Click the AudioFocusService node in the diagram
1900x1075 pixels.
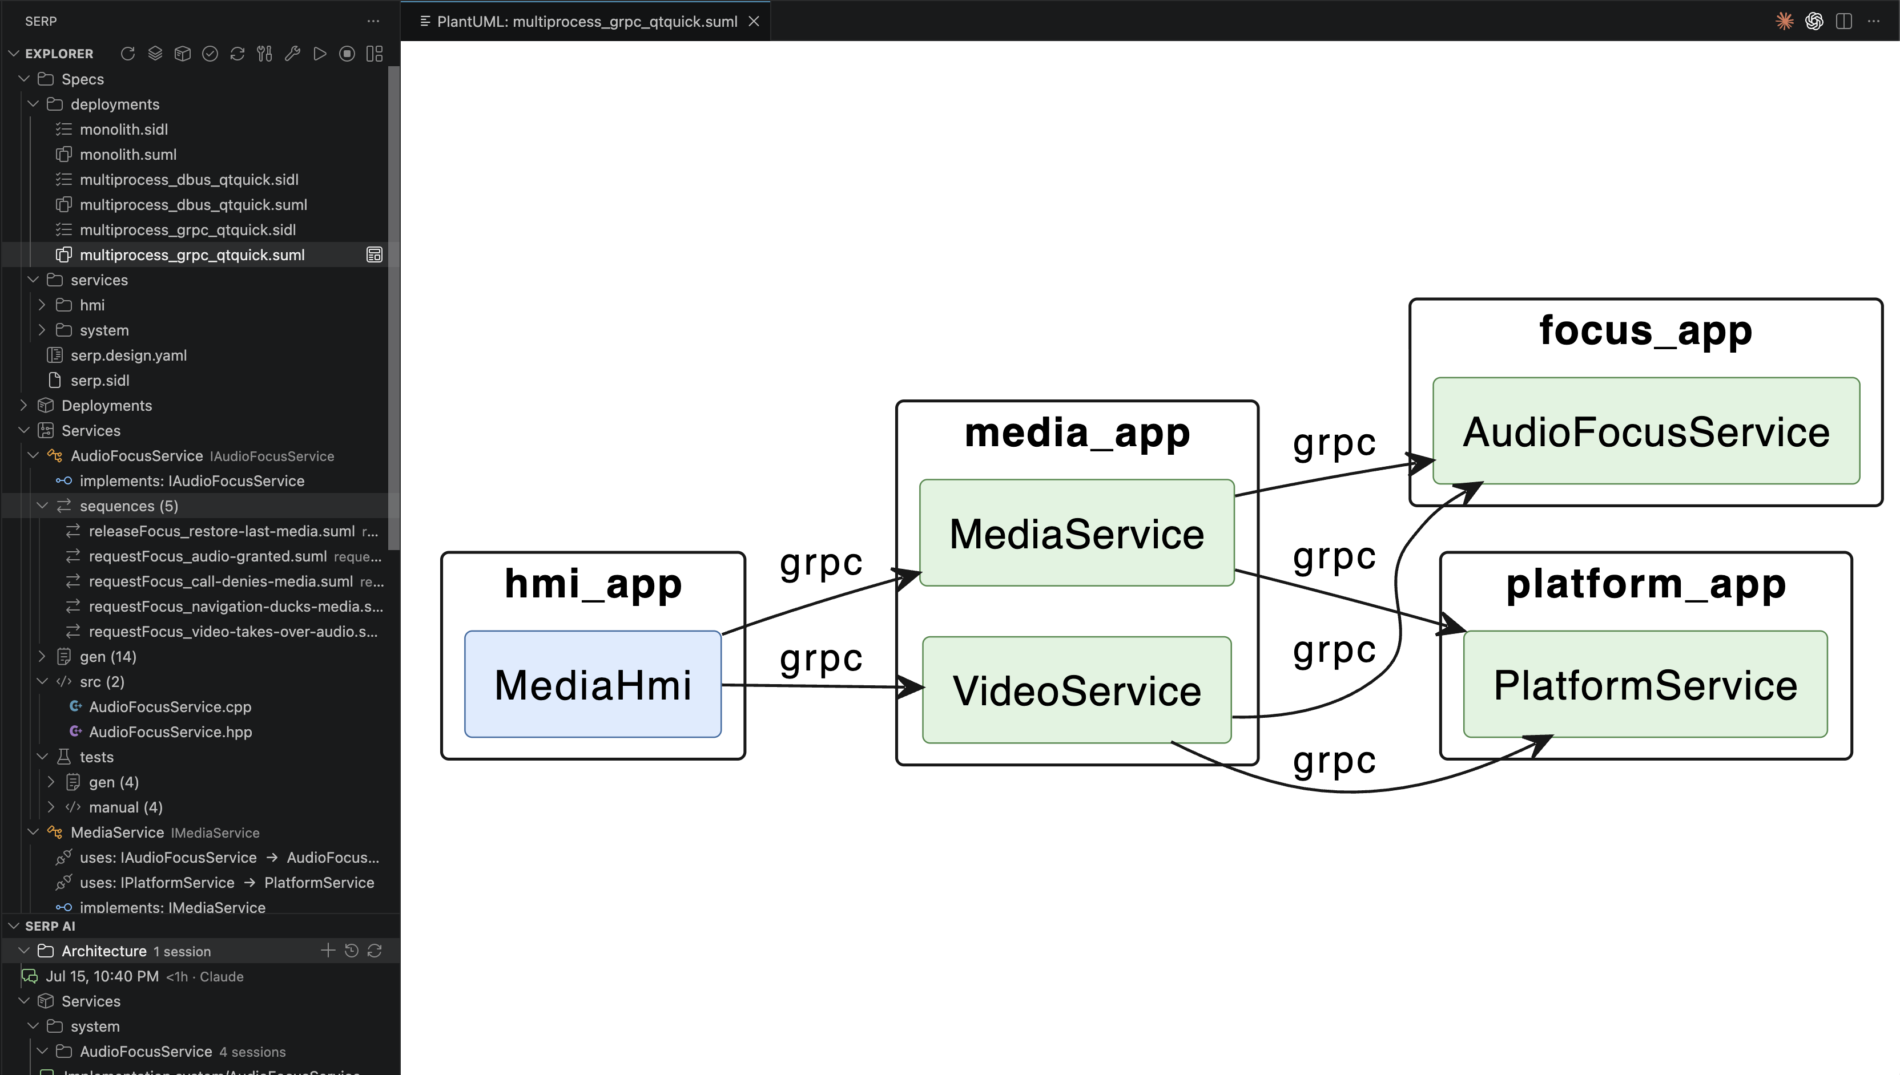pos(1646,430)
